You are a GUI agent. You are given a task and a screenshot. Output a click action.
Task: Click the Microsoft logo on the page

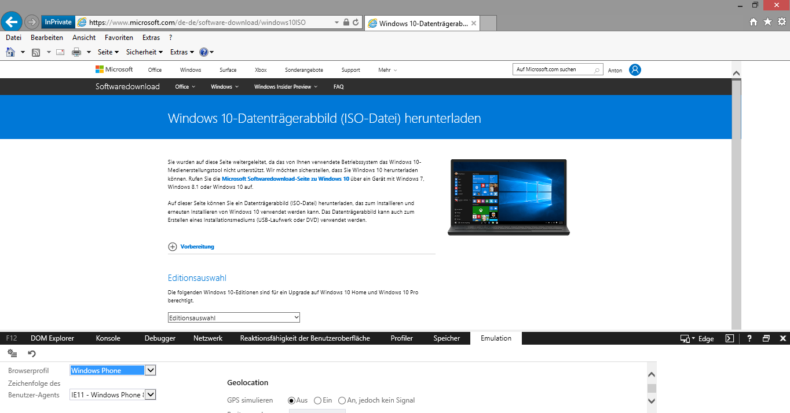[114, 70]
